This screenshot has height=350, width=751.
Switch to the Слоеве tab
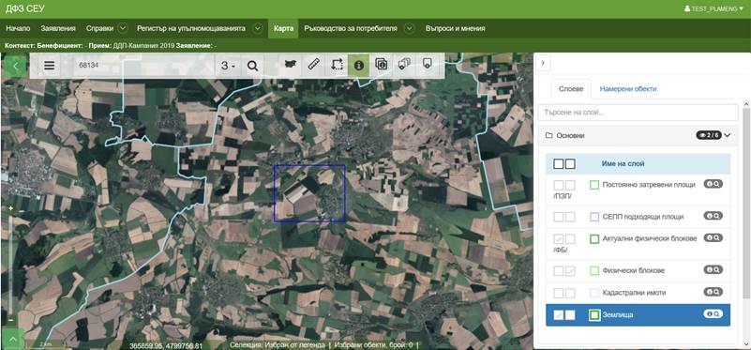[571, 89]
